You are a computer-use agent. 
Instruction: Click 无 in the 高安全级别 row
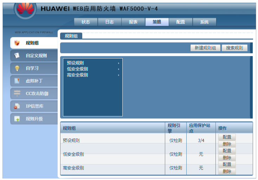(201, 168)
